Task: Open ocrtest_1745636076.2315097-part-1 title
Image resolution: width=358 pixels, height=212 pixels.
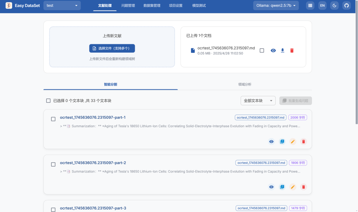Action: click(x=93, y=117)
